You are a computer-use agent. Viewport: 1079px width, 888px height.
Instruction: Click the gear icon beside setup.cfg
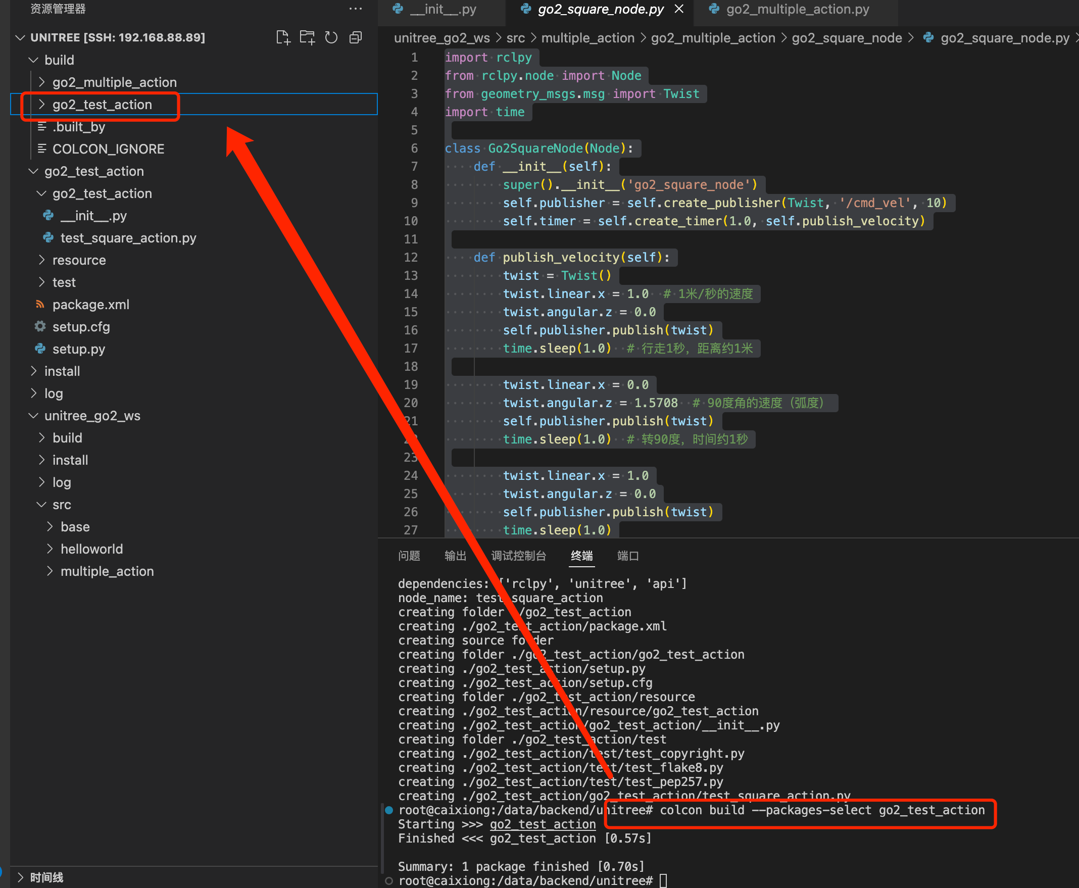pos(40,326)
